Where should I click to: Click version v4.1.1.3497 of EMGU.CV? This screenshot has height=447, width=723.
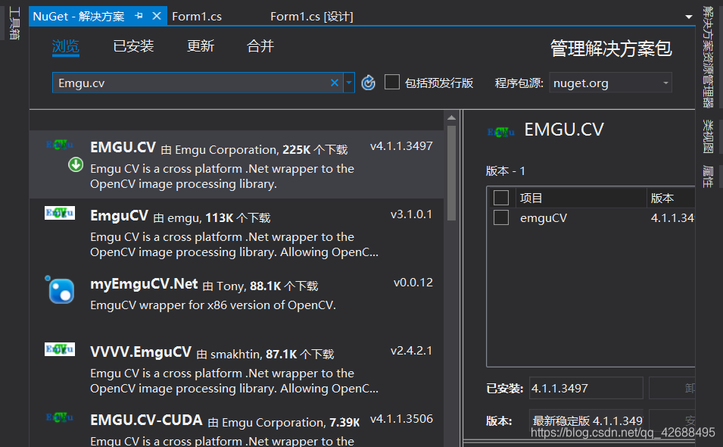click(401, 145)
